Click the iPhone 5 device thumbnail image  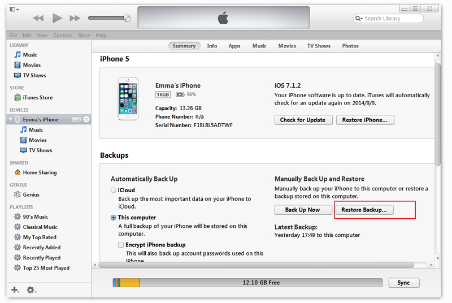click(x=128, y=98)
